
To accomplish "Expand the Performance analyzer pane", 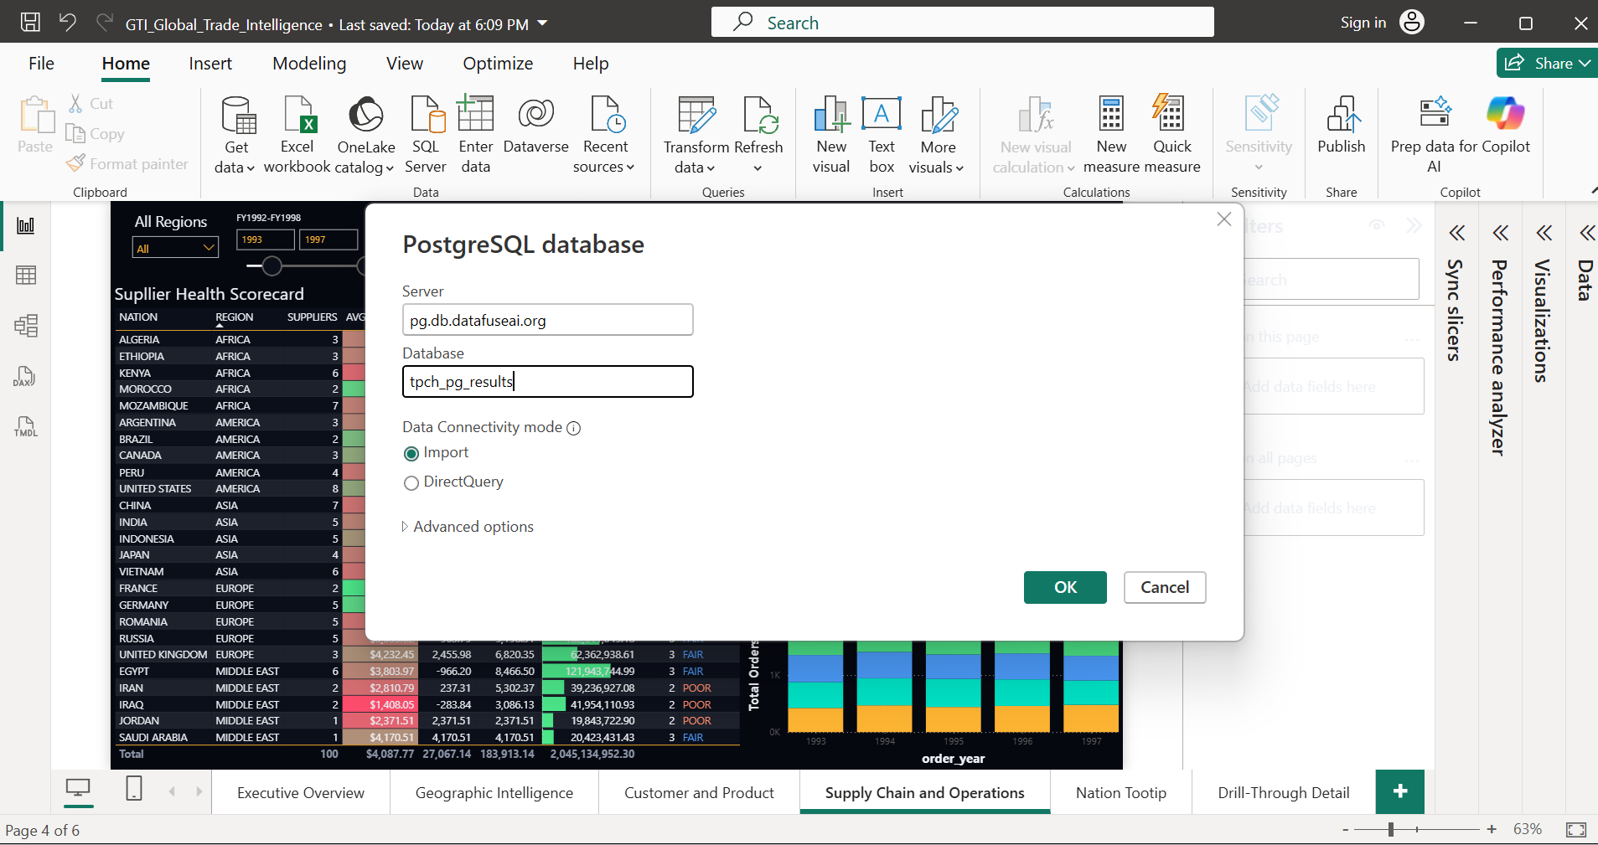I will 1501,233.
